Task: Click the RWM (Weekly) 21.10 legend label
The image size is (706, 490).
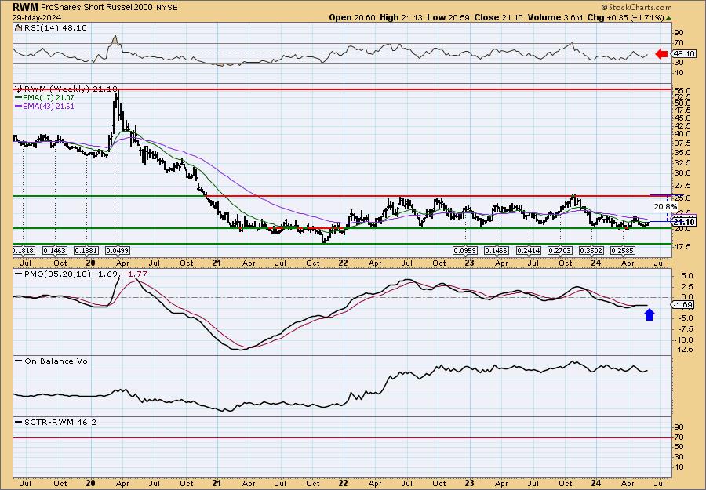Action: [70, 89]
